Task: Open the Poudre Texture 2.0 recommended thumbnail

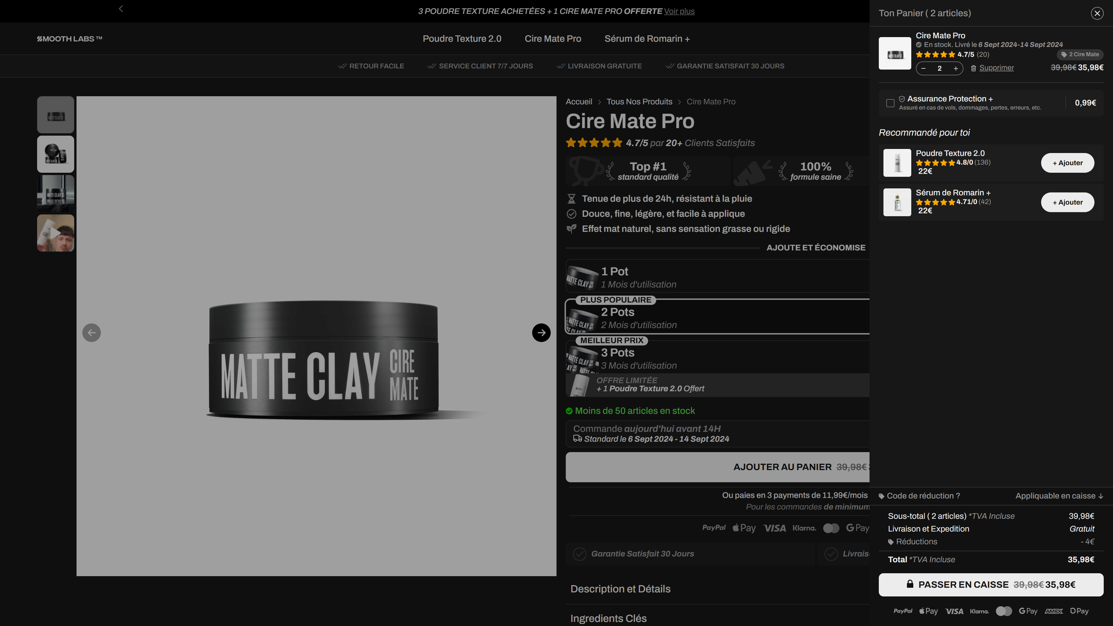Action: (897, 163)
